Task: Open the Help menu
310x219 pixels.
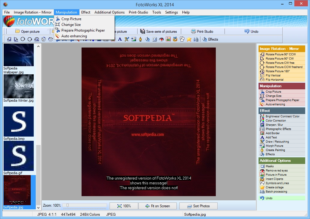Action: coord(186,12)
